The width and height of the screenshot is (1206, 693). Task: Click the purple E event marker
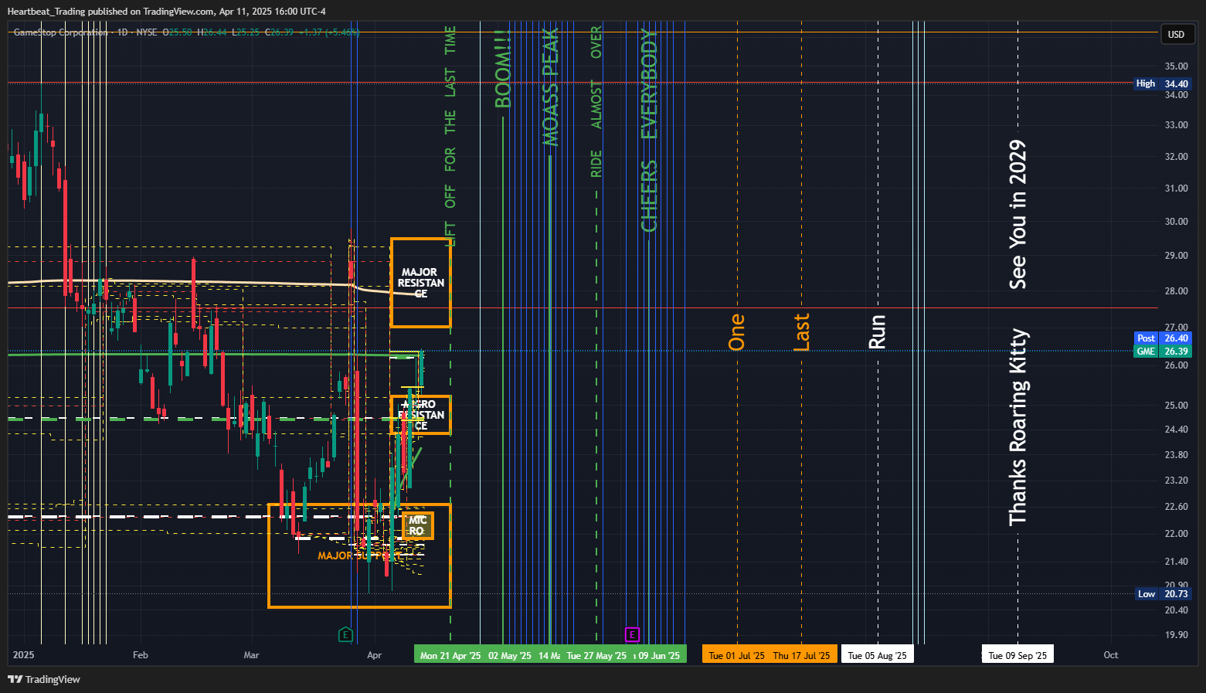(x=632, y=635)
